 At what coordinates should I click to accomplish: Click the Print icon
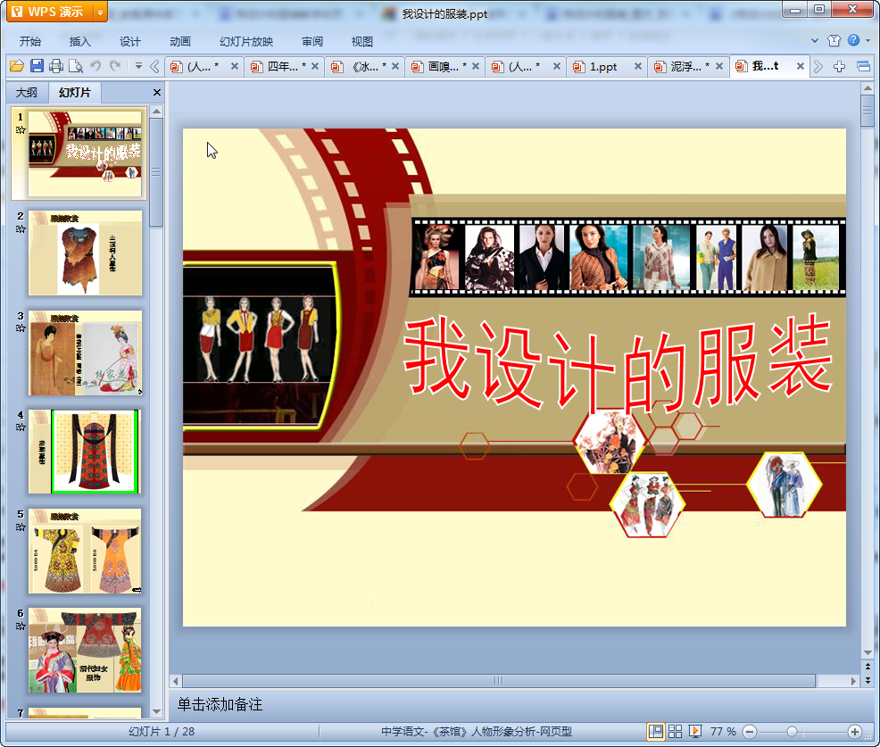click(56, 66)
